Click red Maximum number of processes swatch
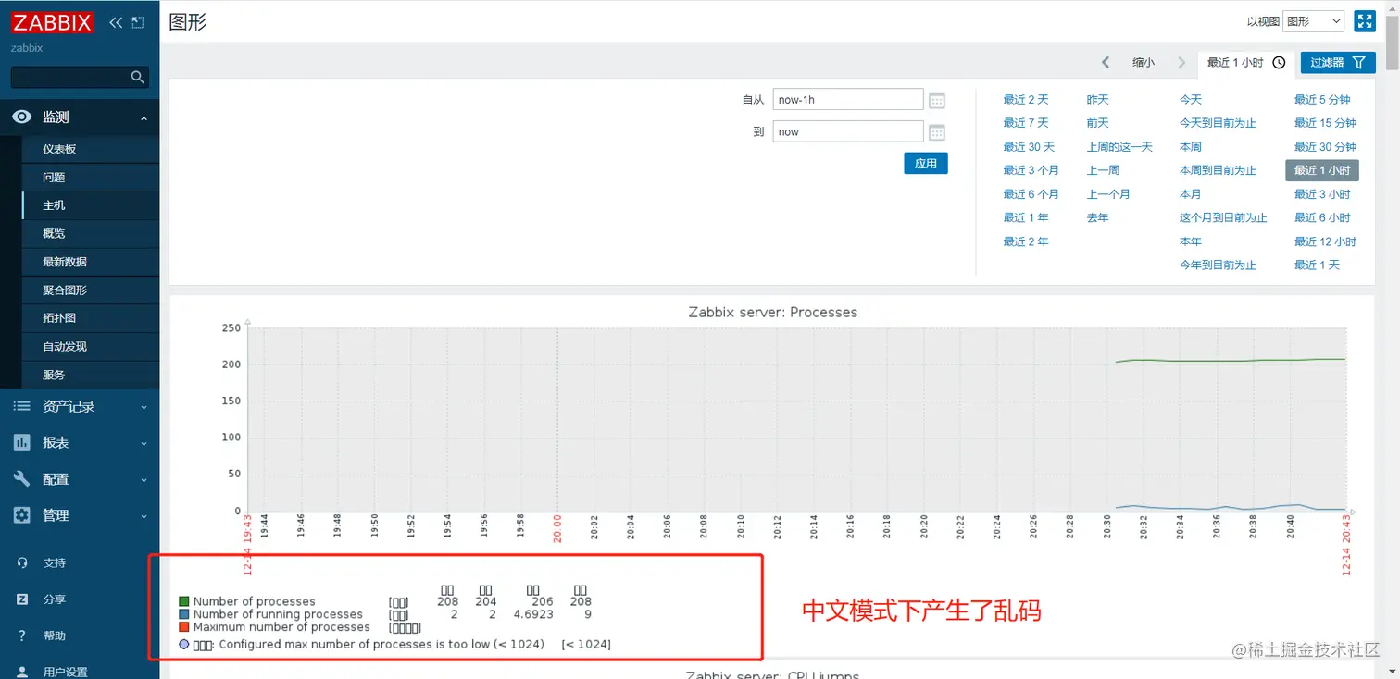Image resolution: width=1400 pixels, height=679 pixels. click(x=184, y=627)
